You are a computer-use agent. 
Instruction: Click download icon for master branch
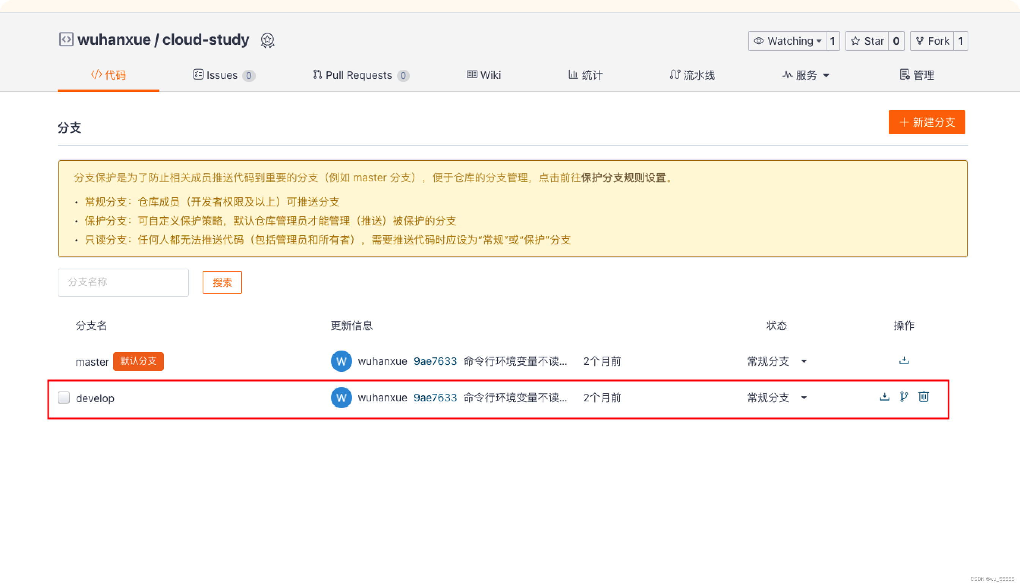tap(904, 360)
